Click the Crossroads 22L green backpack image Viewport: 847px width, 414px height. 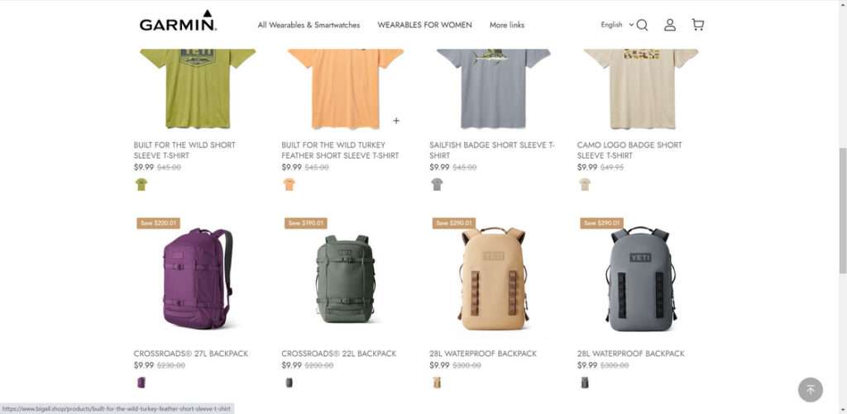(x=345, y=279)
